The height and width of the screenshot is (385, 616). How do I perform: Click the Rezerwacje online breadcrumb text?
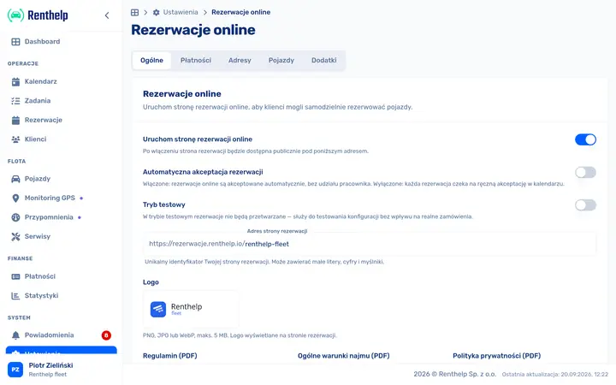(x=240, y=12)
